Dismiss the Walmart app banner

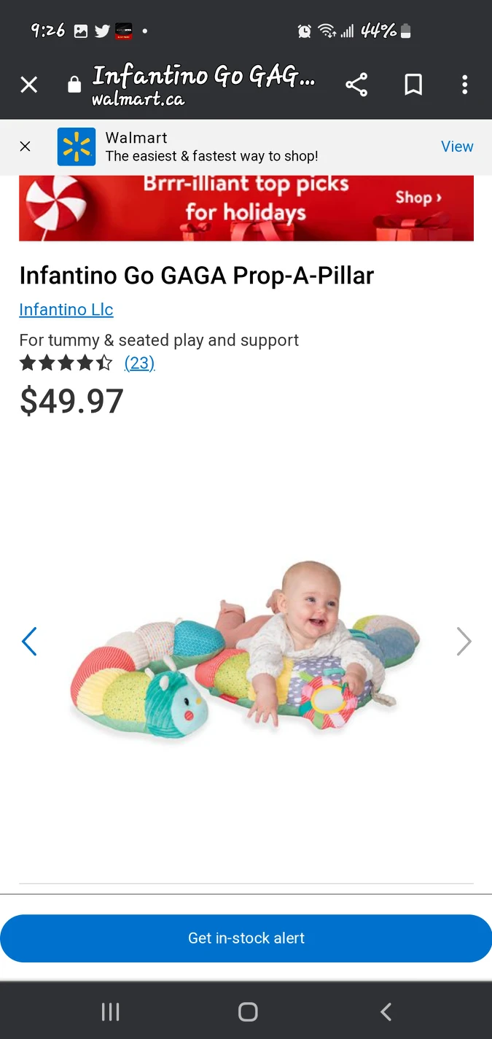[x=25, y=147]
